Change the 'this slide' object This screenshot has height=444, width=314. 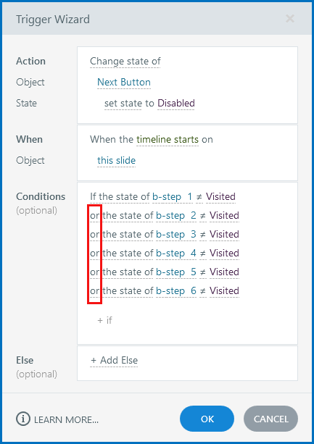[117, 160]
